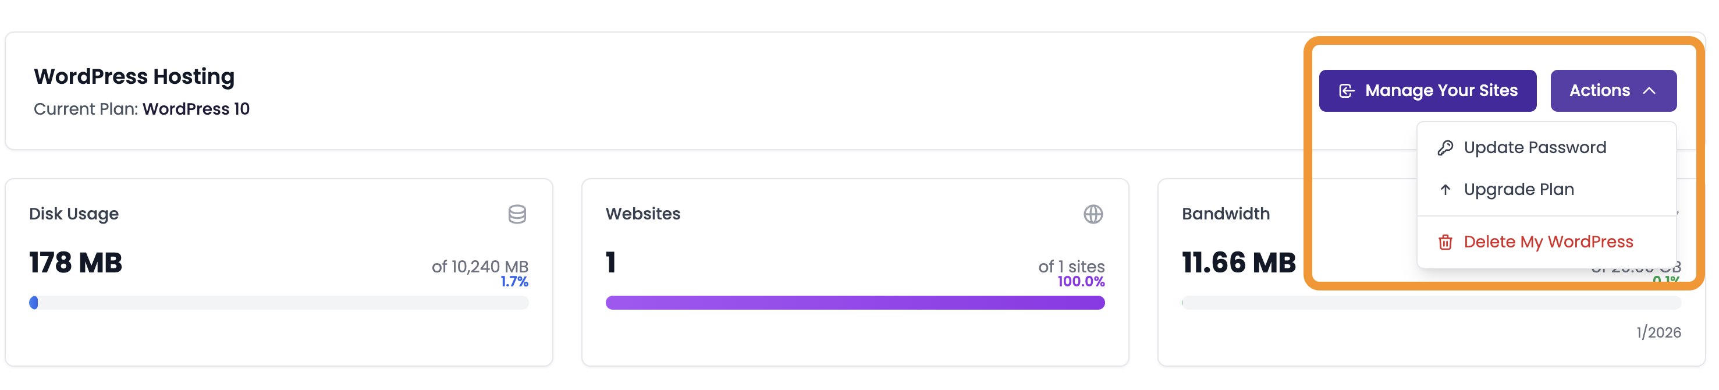
Task: Click the WordPress Hosting heading
Action: 134,77
